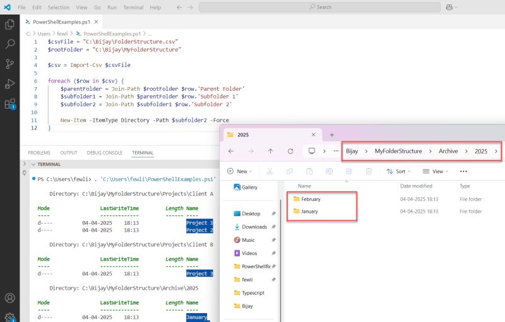Click MyFolderStructure in the address bar
The image size is (505, 322).
pyautogui.click(x=398, y=151)
